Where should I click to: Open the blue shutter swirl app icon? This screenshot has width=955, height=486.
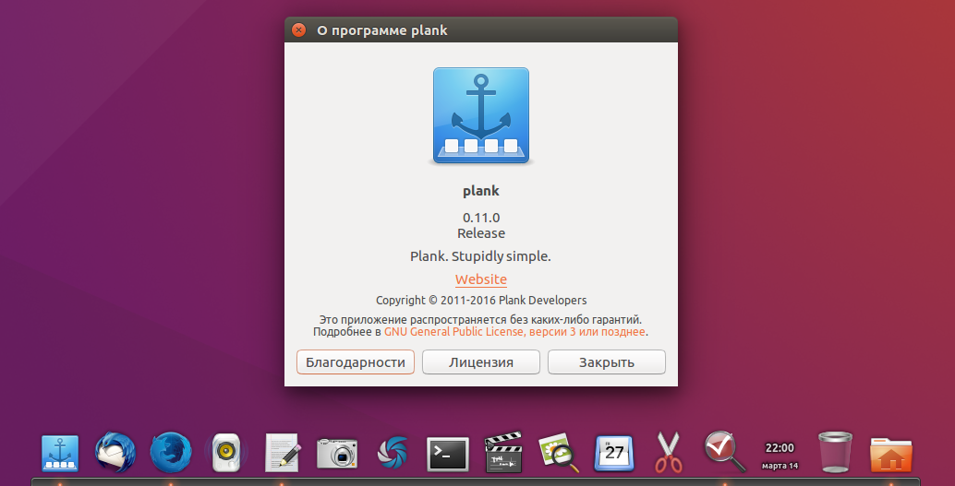393,453
